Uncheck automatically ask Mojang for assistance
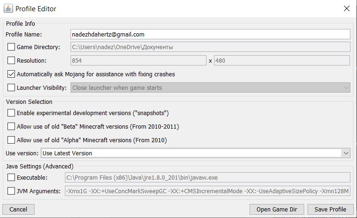 11,74
